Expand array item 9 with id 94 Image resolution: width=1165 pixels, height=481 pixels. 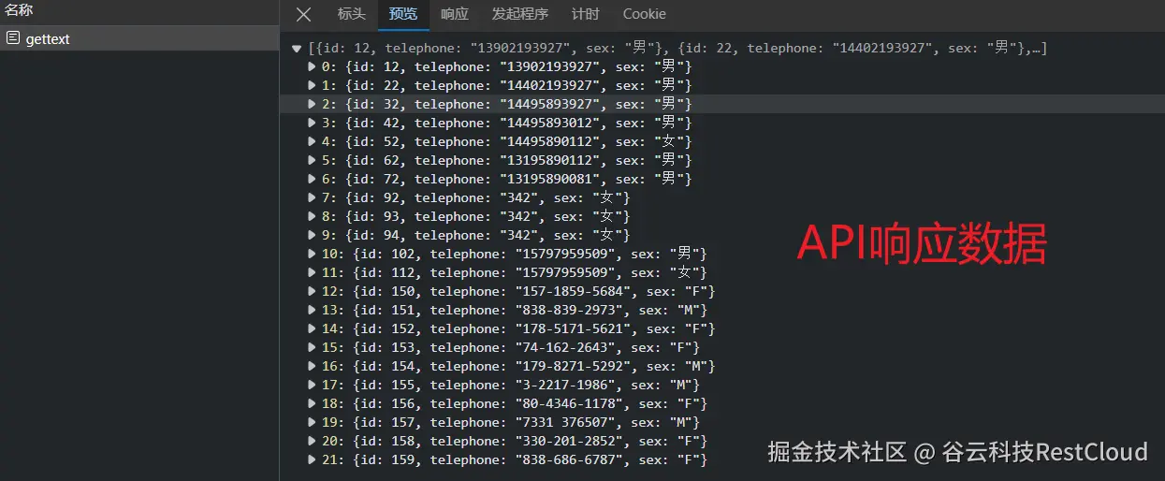(313, 235)
